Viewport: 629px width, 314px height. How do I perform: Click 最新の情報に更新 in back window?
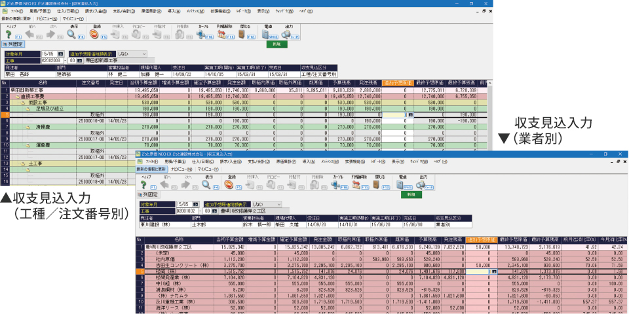(16, 18)
